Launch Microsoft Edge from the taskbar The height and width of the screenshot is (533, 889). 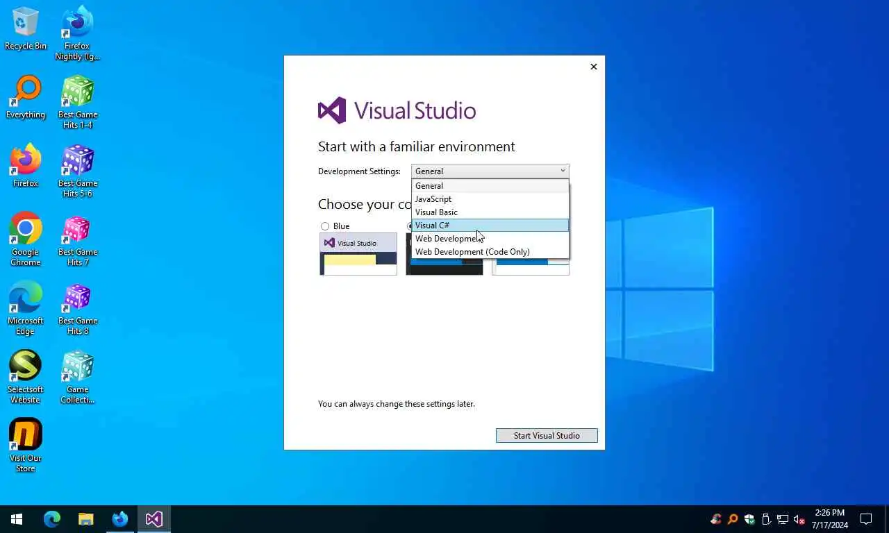click(x=52, y=519)
